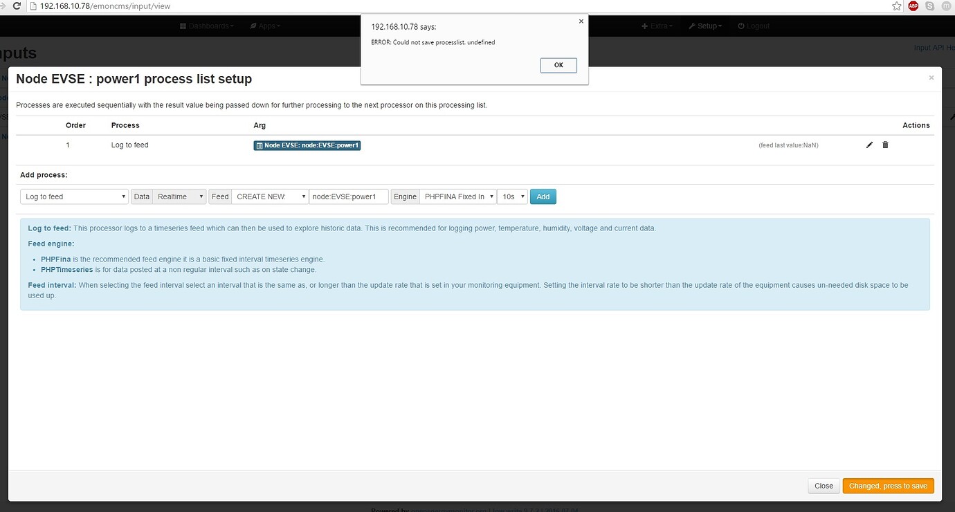Change the 10s feed interval dropdown
The image size is (955, 512).
click(511, 196)
